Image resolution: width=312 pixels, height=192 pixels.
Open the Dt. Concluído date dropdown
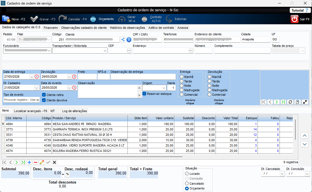[307, 174]
